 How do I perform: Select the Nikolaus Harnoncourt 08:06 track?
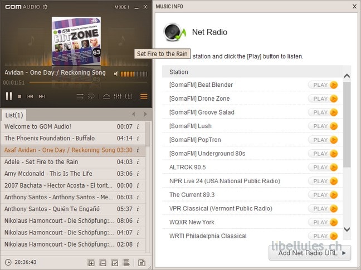pyautogui.click(x=73, y=220)
